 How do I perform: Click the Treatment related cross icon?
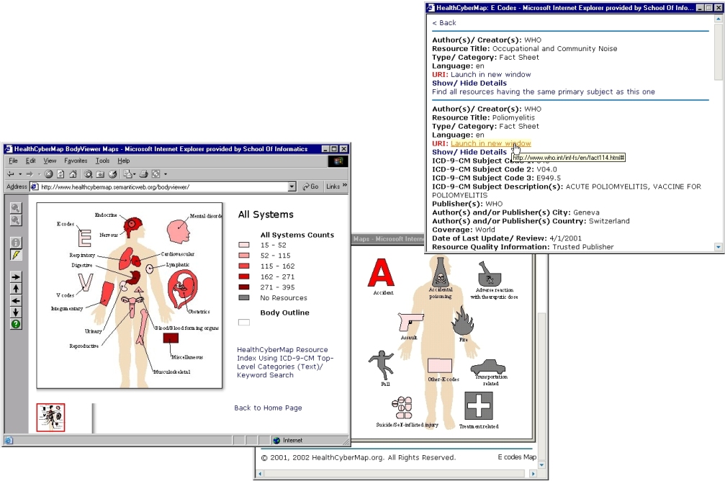pyautogui.click(x=479, y=405)
